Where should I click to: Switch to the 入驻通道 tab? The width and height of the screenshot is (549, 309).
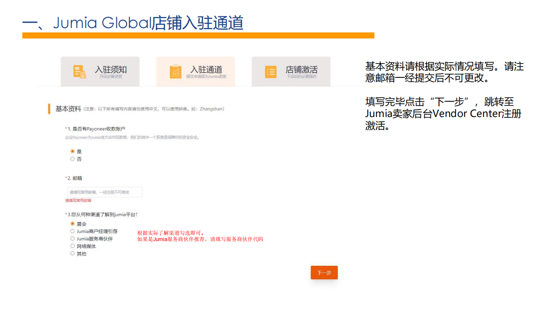(x=196, y=72)
